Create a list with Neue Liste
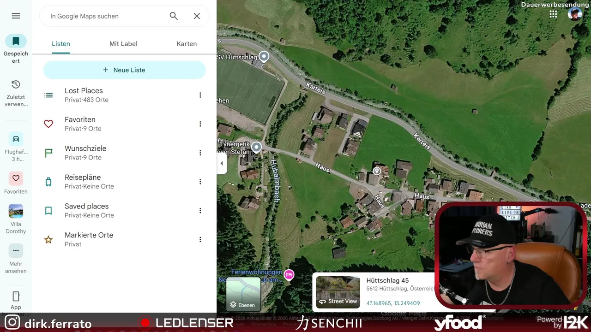The width and height of the screenshot is (591, 332). [124, 70]
